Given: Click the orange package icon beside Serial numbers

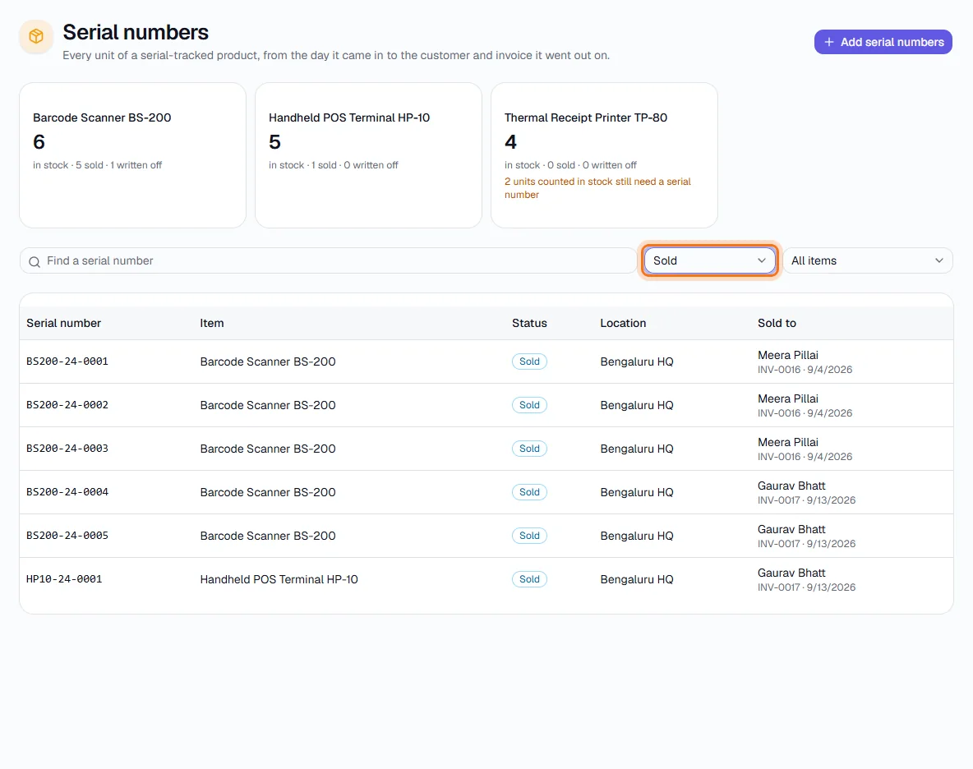Looking at the screenshot, I should (37, 36).
